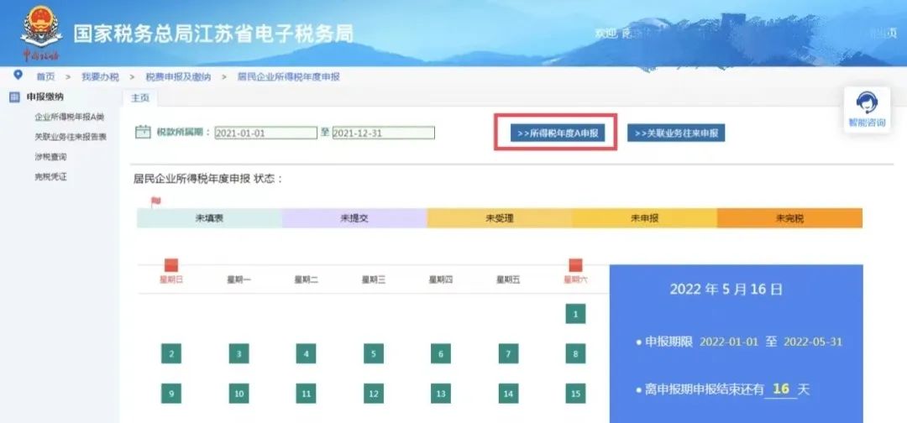Select calendar day 7

[508, 353]
